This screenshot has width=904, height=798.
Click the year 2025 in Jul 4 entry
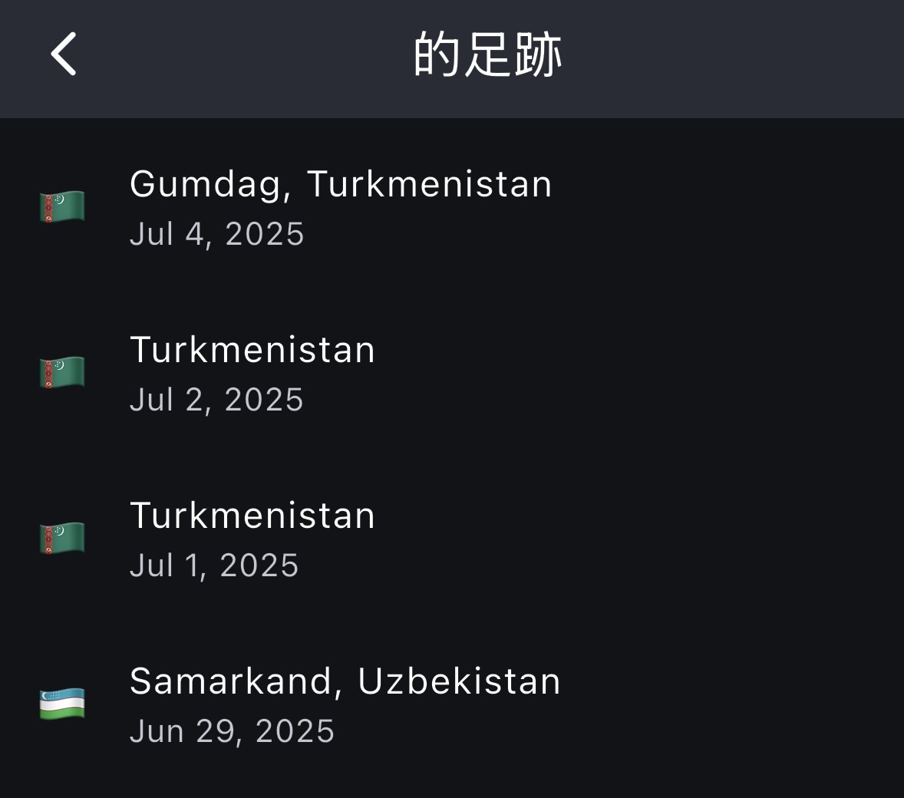265,234
